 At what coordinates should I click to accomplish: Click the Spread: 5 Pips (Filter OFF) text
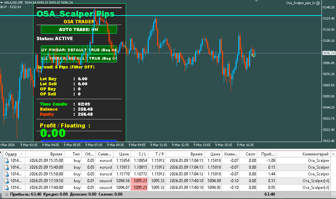tap(66, 67)
